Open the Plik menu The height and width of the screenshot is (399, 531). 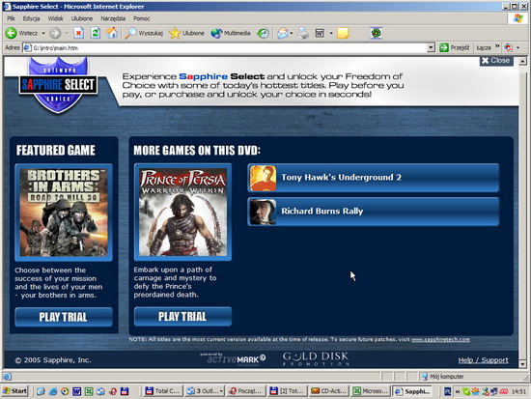pos(11,18)
